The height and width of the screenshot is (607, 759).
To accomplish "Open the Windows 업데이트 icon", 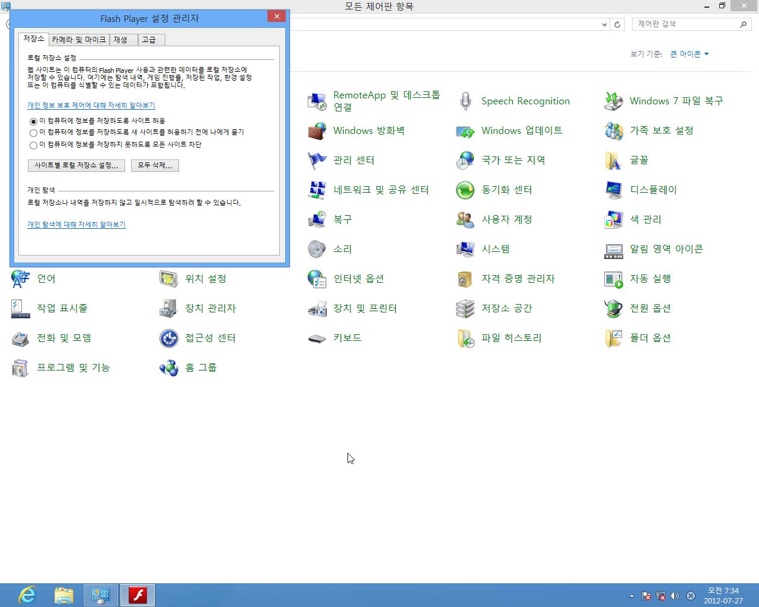I will pyautogui.click(x=465, y=130).
